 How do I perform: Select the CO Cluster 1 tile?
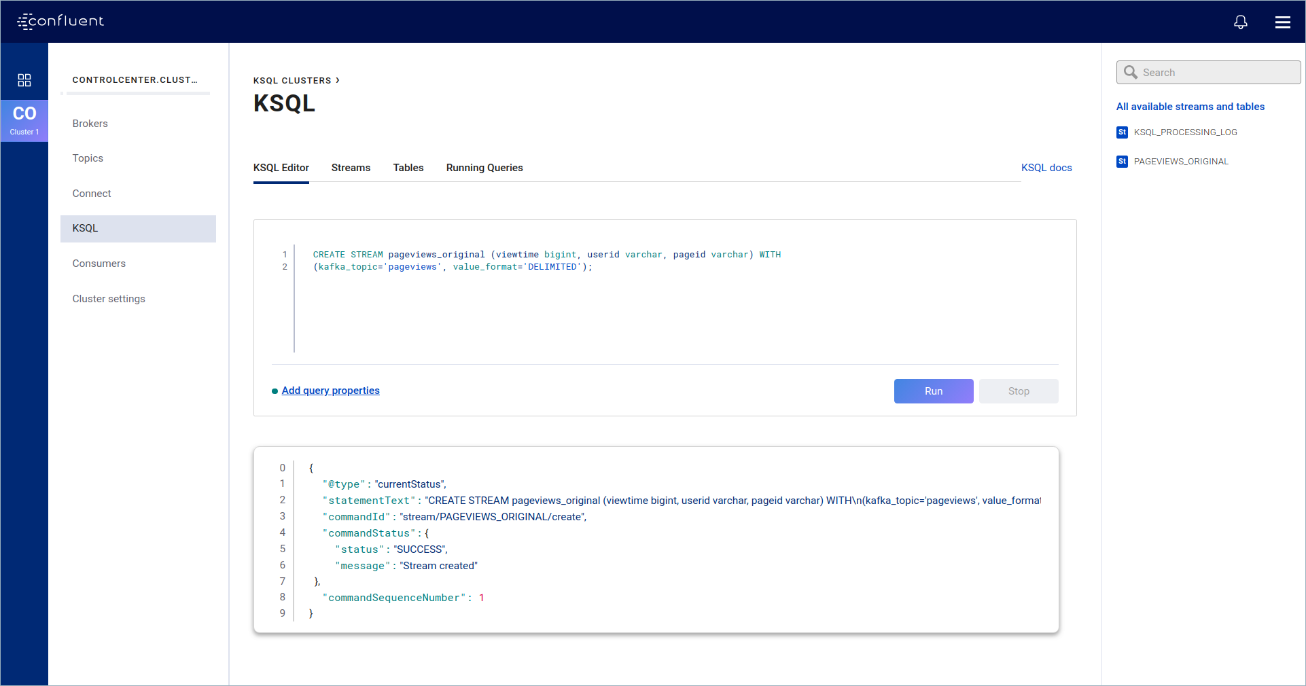(24, 120)
